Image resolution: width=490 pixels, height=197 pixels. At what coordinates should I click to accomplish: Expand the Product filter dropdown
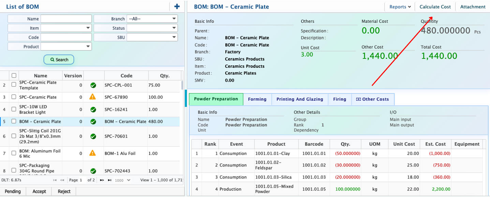66,47
